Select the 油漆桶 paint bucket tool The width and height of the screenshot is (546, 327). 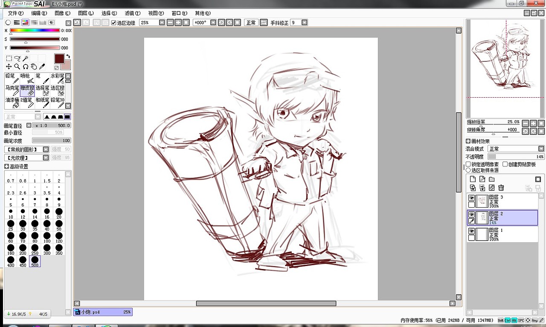coord(12,103)
